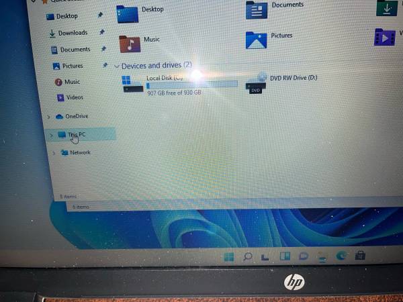Viewport: 403px width, 302px height.
Task: Launch Microsoft Edge from the taskbar
Action: pos(341,256)
